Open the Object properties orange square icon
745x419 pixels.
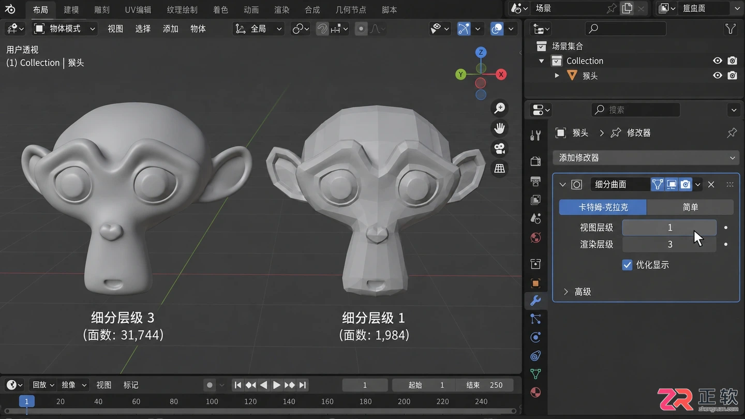[535, 283]
